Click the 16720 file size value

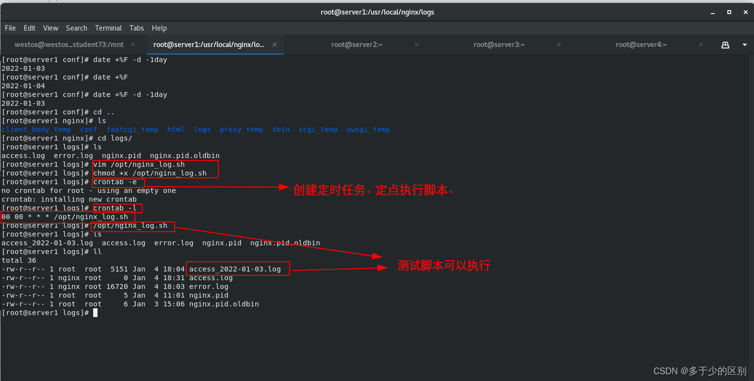(x=117, y=286)
